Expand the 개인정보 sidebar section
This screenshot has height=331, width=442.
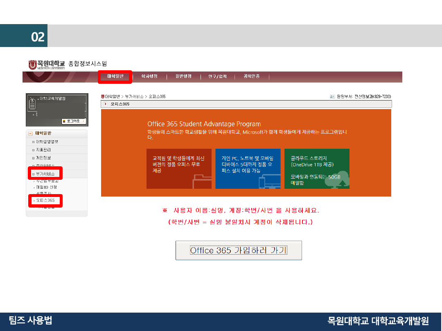tap(43, 158)
